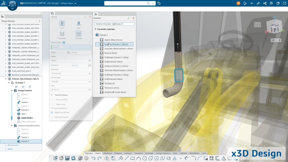This screenshot has width=288, height=162.
Task: Select the Text sketch tool
Action: [x=175, y=158]
